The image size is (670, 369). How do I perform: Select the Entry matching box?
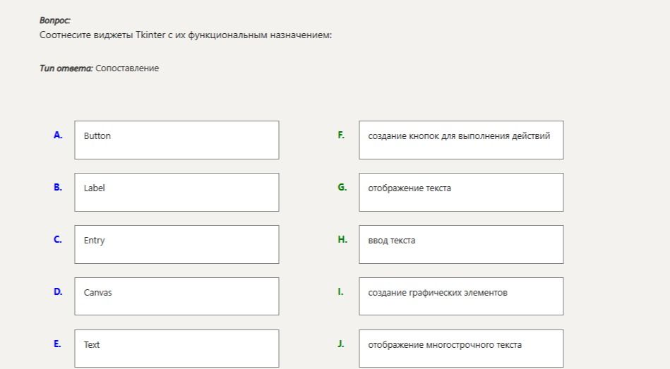click(x=177, y=244)
